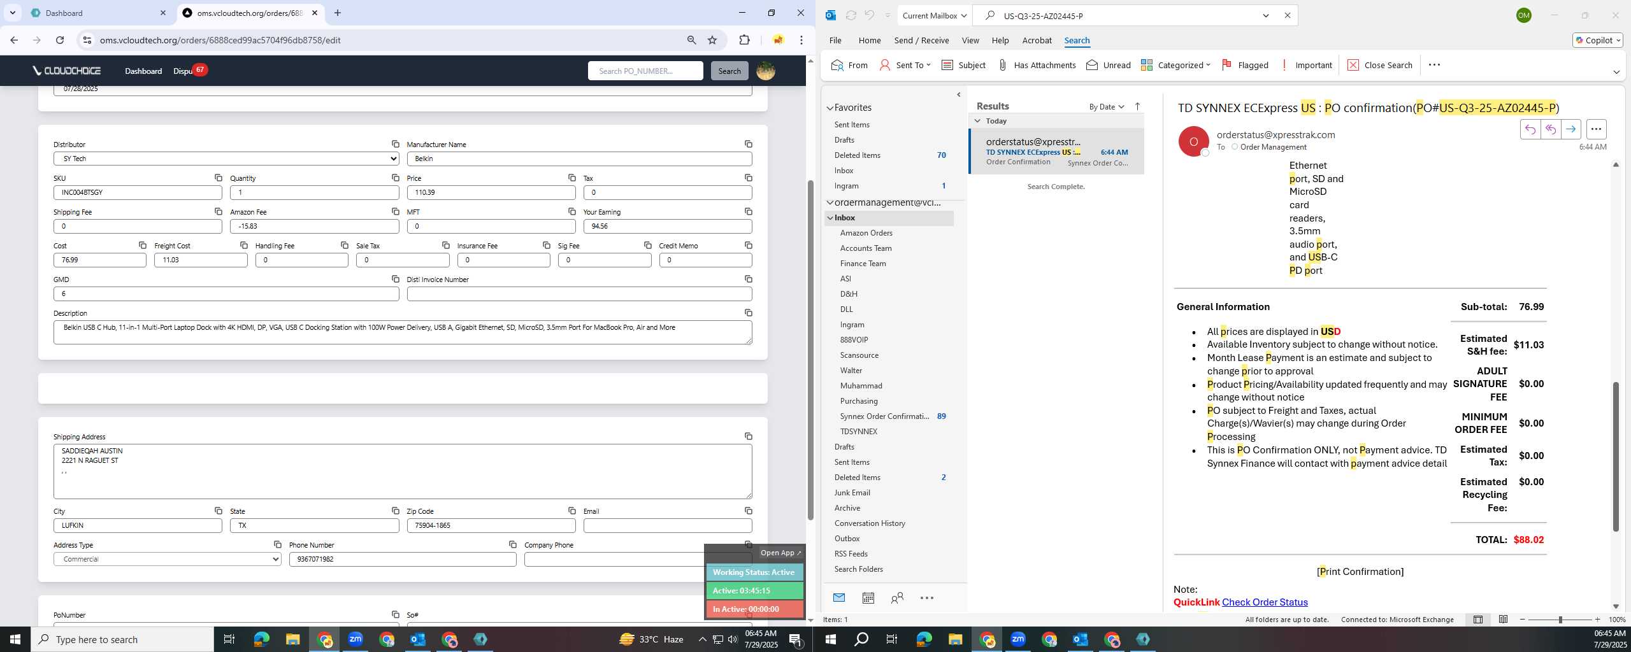Open the View ribbon tab
This screenshot has width=1631, height=652.
pyautogui.click(x=970, y=40)
